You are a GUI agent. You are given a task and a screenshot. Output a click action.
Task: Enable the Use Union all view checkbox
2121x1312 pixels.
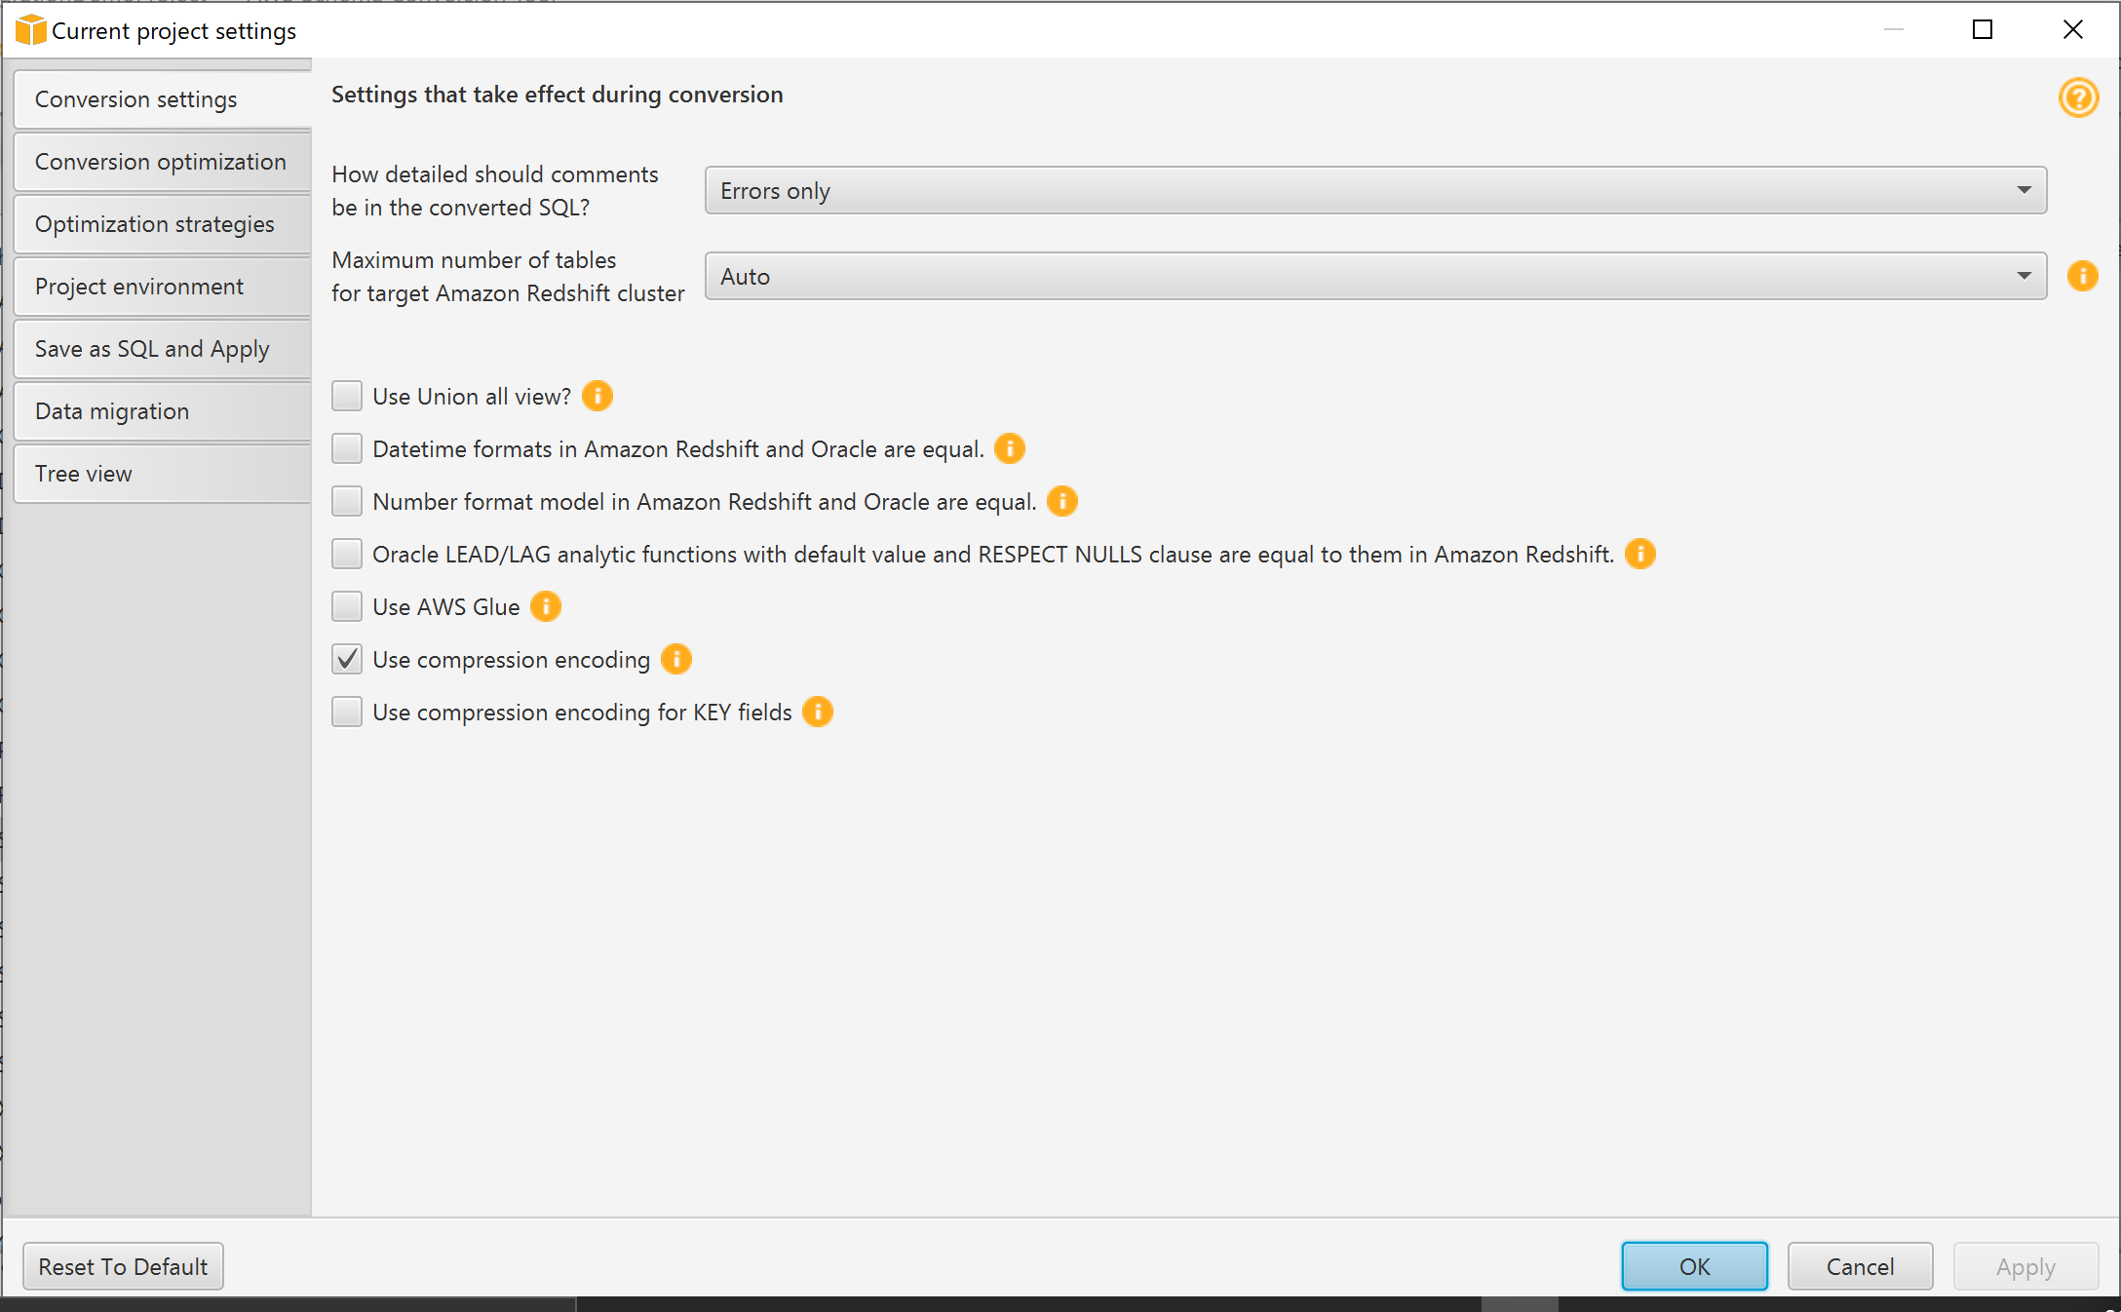(347, 396)
